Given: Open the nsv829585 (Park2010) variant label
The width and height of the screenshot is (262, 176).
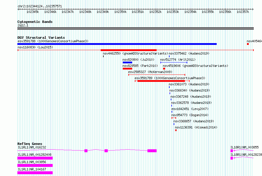Looking at the screenshot, I should pos(140,66).
